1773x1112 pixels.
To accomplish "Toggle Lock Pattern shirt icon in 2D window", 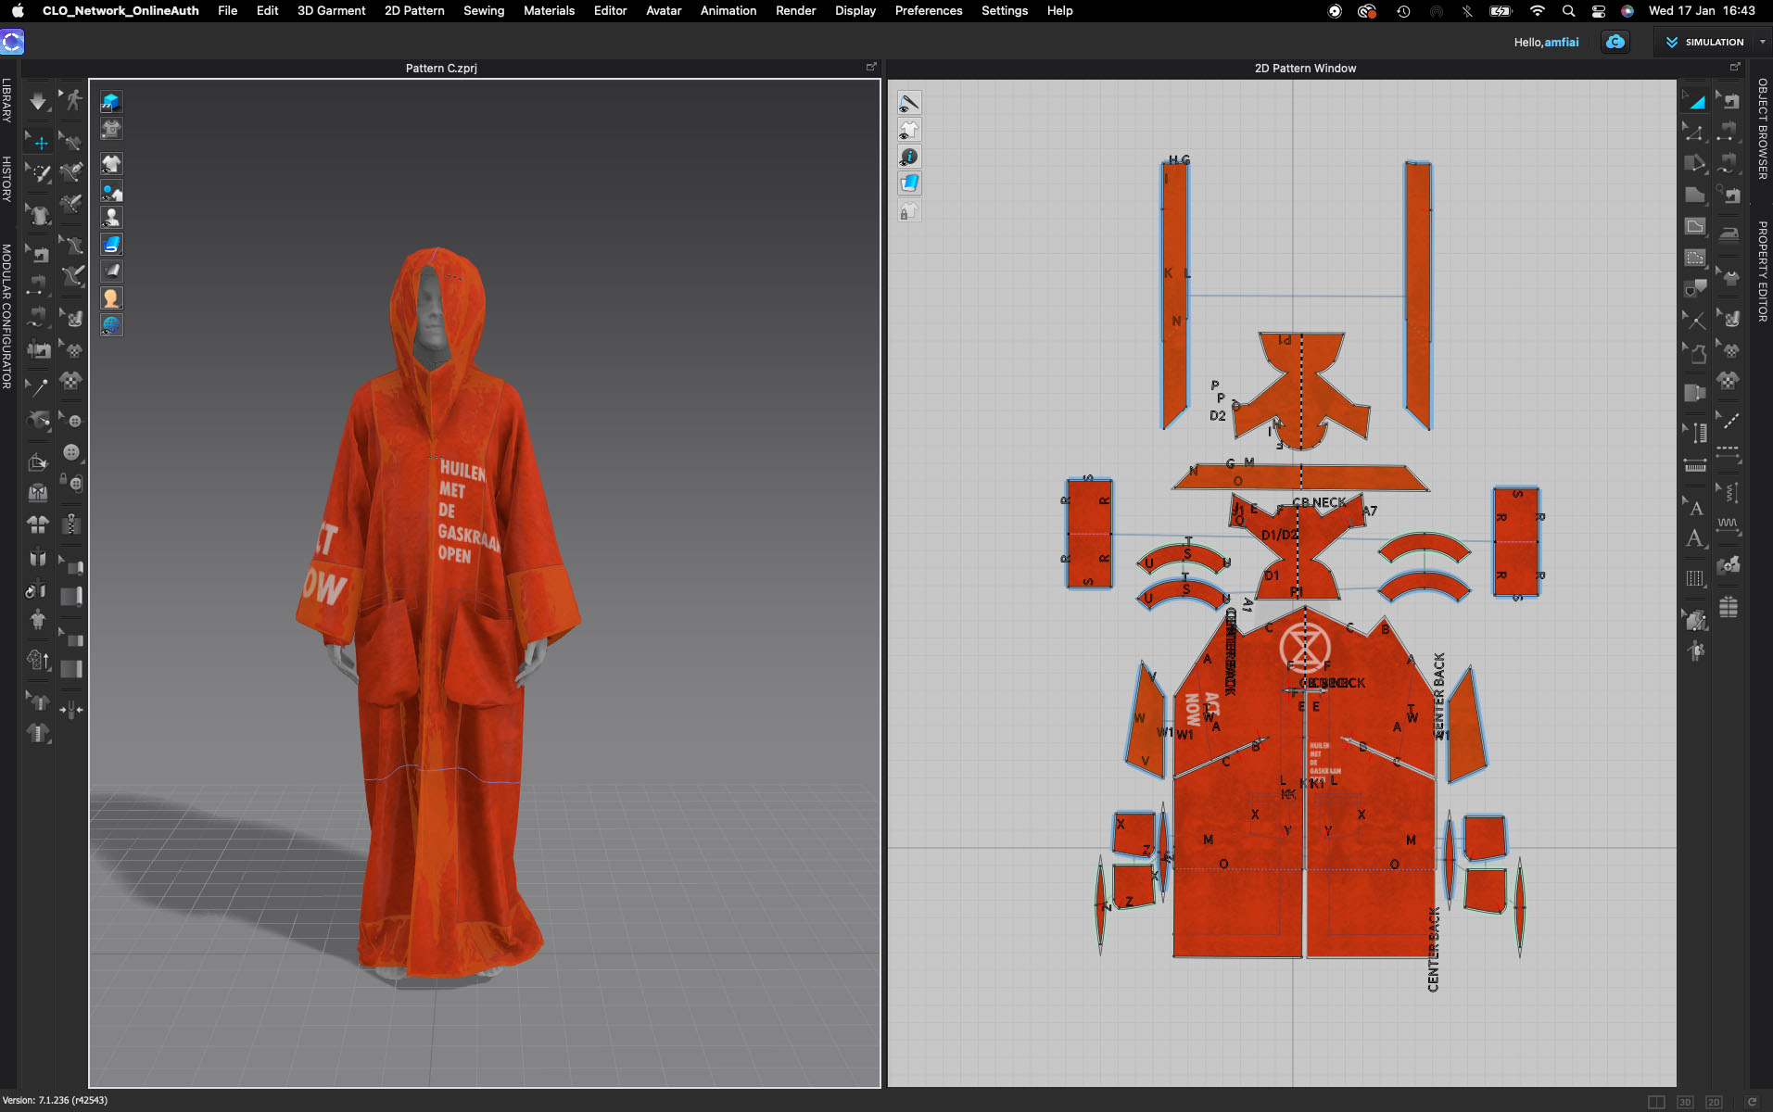I will point(909,210).
